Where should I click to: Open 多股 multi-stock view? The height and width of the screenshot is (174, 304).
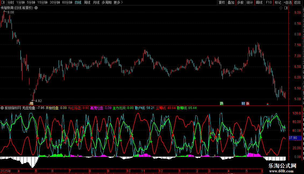click(240, 2)
